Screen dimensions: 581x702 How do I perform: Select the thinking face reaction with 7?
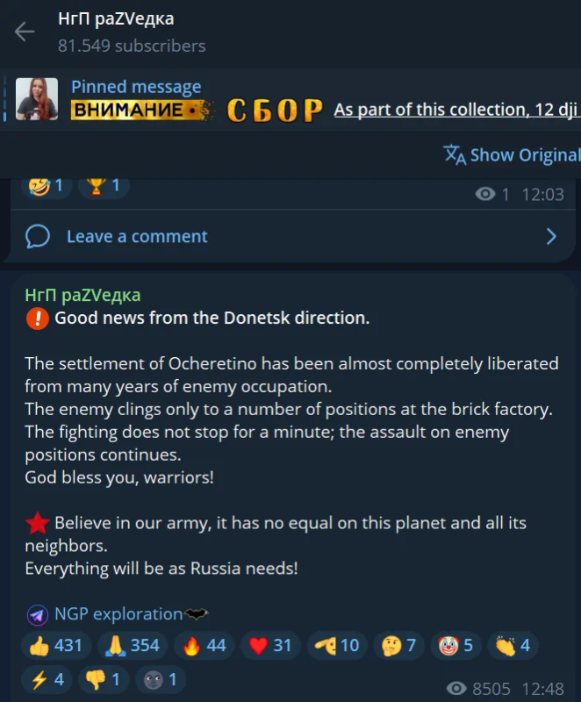(x=398, y=646)
